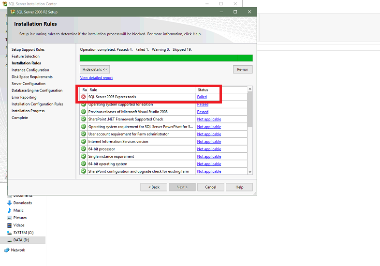This screenshot has height=266, width=380.
Task: Open Pictures folder icon in Explorer sidebar
Action: point(10,218)
